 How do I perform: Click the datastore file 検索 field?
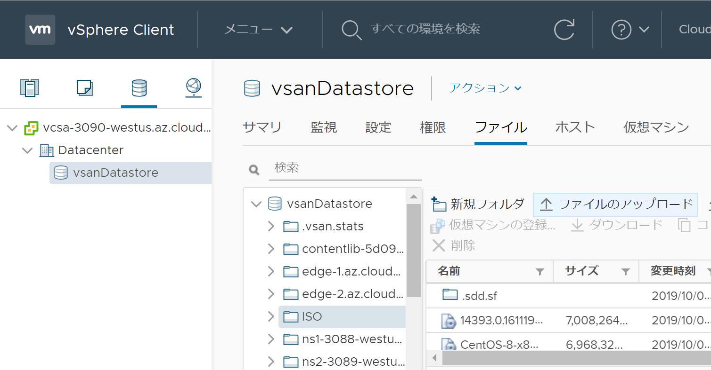tap(345, 168)
